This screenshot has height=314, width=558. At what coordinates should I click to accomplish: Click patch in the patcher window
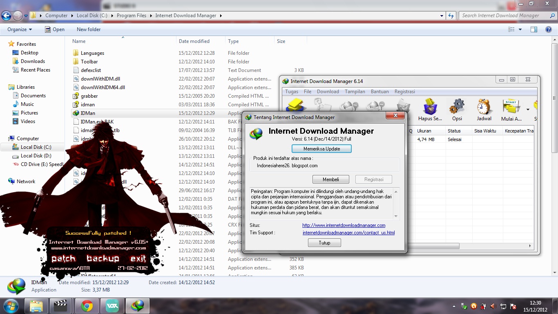point(63,259)
